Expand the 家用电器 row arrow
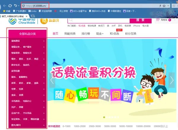The height and width of the screenshot is (130, 178). coord(44,71)
